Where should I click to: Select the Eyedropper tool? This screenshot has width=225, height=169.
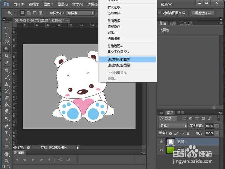[7, 63]
